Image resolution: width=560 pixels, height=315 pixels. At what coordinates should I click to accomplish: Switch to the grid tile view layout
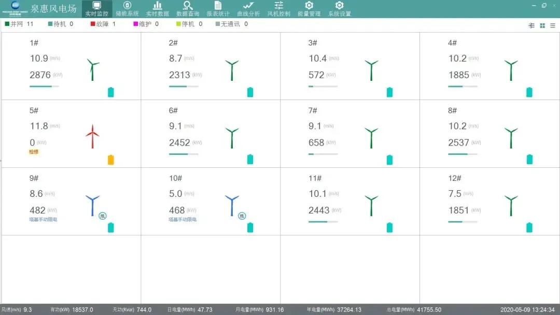click(x=542, y=25)
